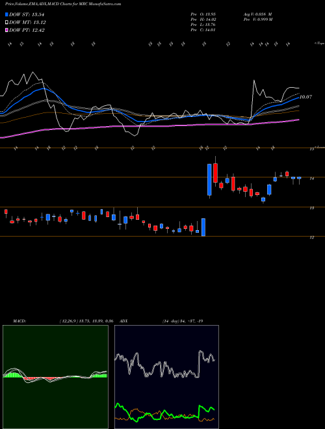Image resolution: width=325 pixels, height=429 pixels.
Task: Click the last blue candlestick on the right
Action: coord(299,178)
